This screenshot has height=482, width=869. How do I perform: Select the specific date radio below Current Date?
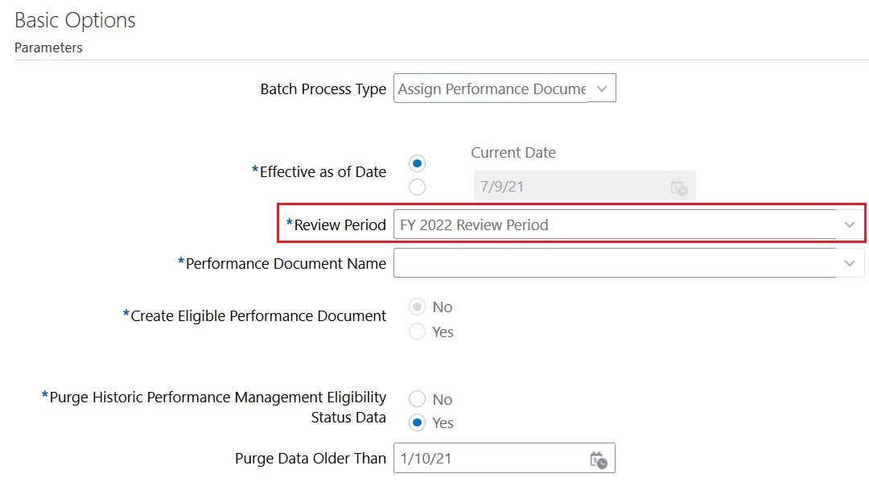418,187
